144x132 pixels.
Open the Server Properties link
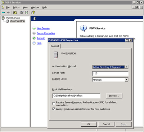pyautogui.click(x=46, y=33)
